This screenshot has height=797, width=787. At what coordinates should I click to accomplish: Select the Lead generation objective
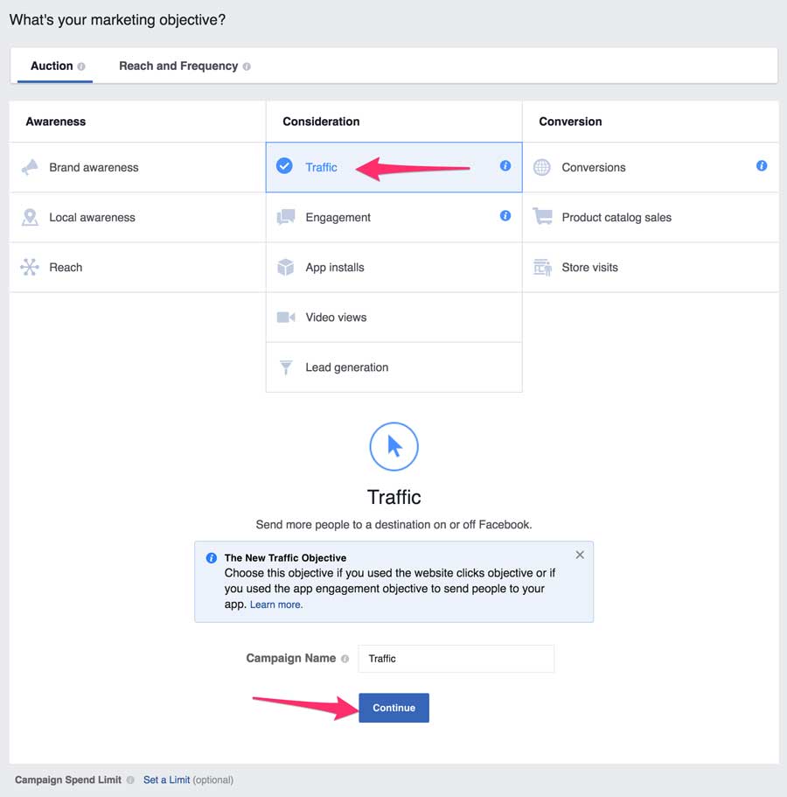coord(393,367)
